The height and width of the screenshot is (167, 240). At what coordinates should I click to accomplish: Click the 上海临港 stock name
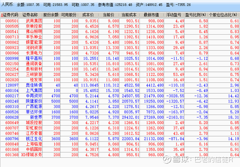34,144
